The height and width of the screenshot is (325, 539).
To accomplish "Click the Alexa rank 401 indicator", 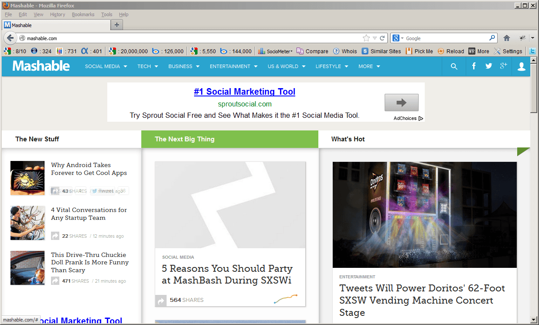I will click(92, 51).
